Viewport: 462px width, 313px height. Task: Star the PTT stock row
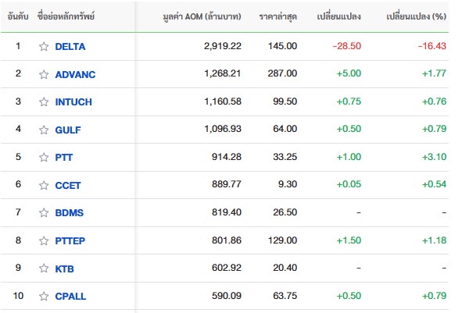44,157
